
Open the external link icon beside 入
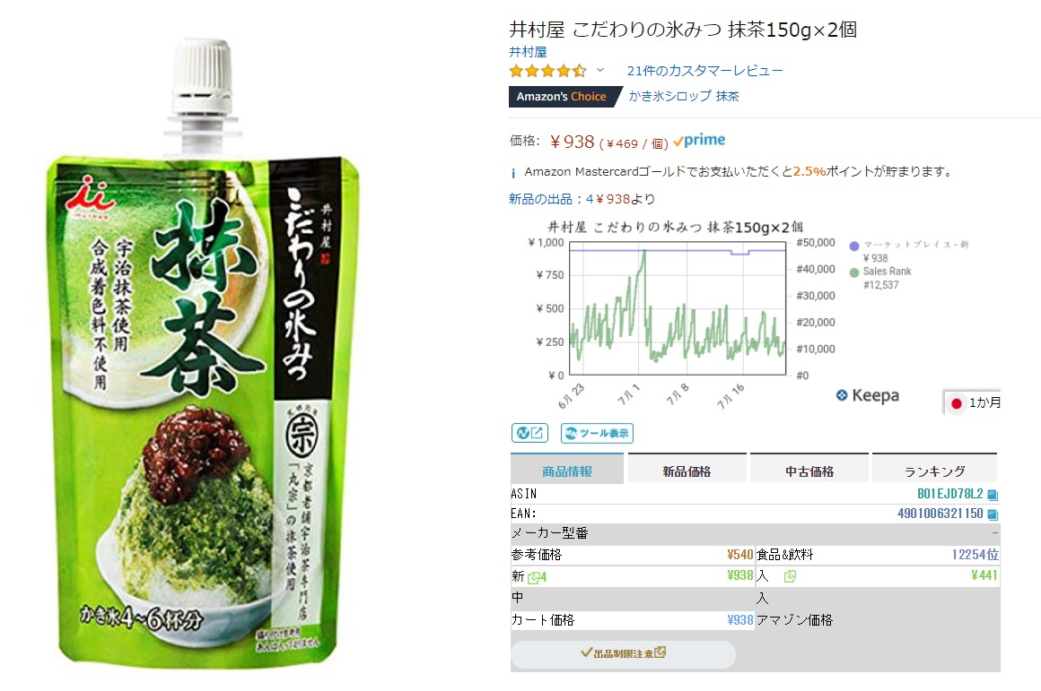[790, 576]
